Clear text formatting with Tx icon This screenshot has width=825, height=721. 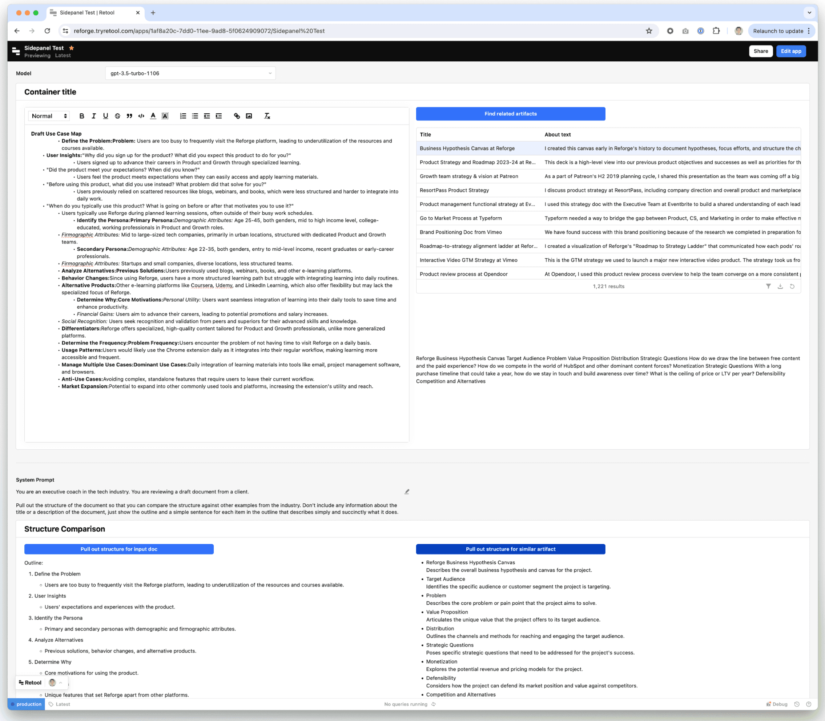(267, 116)
